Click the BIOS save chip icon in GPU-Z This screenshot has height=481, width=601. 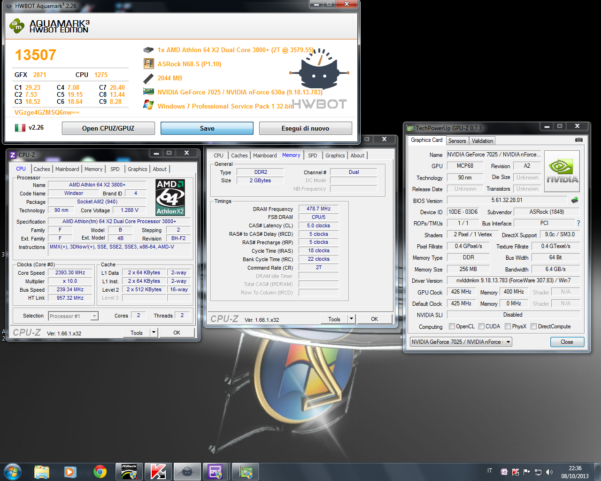coord(575,200)
